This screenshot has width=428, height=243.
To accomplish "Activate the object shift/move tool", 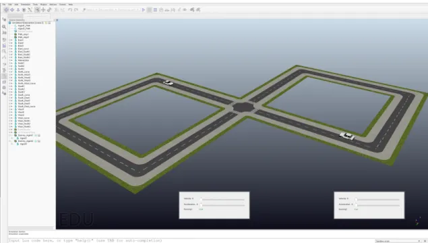I will click(x=43, y=10).
